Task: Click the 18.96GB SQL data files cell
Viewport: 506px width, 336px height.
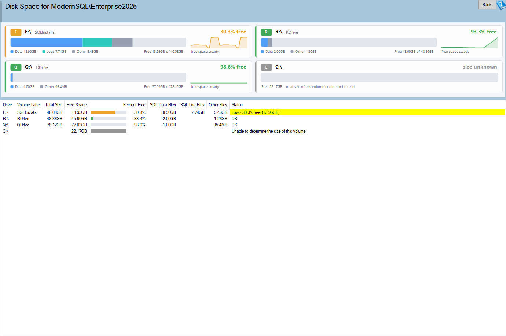Action: [x=168, y=112]
